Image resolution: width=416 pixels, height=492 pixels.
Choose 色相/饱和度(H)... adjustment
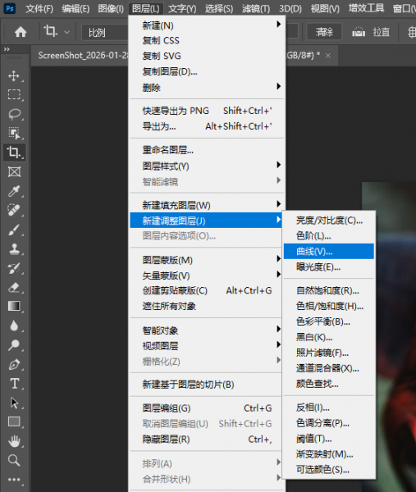click(x=329, y=306)
